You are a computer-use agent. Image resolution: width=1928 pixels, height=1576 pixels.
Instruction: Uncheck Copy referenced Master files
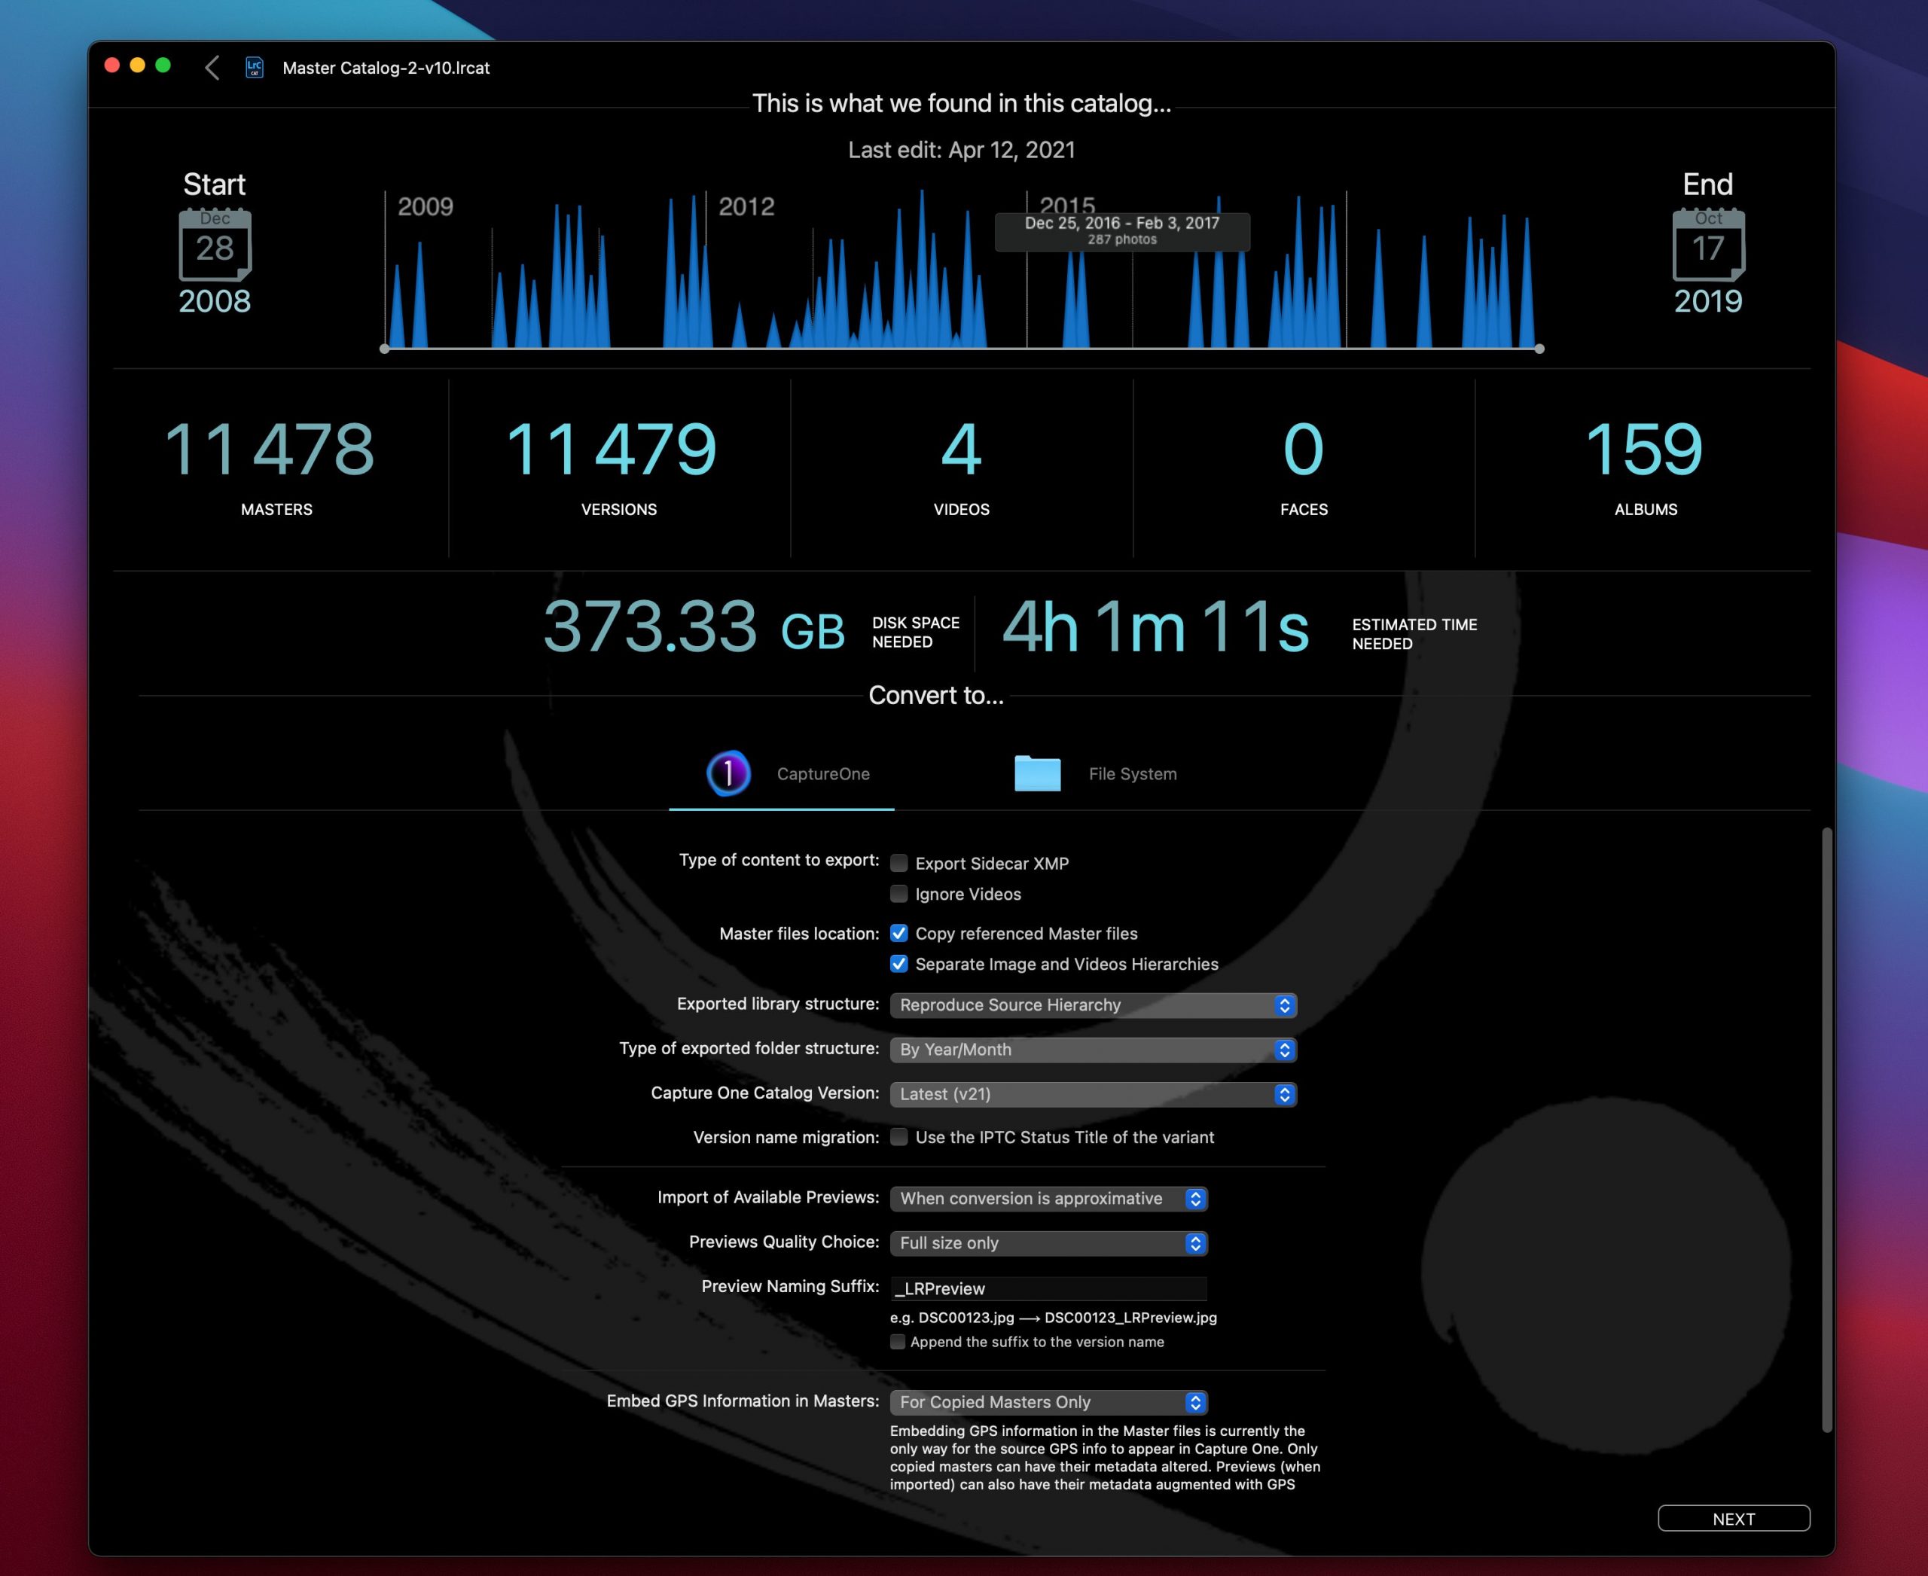[899, 933]
